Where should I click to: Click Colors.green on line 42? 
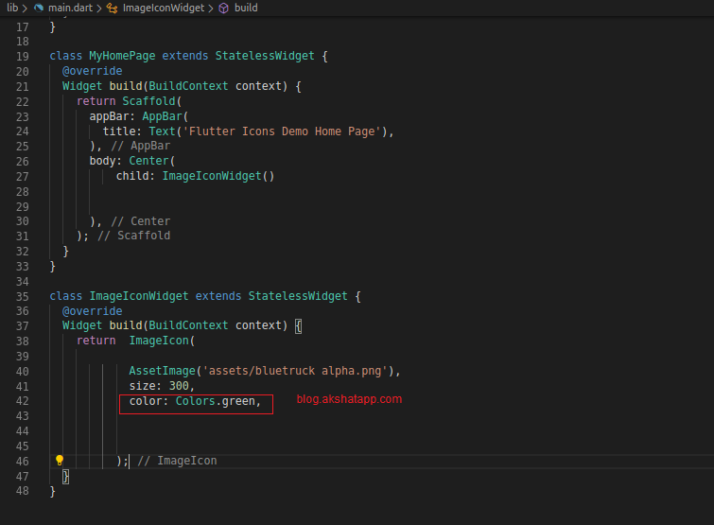tap(216, 401)
